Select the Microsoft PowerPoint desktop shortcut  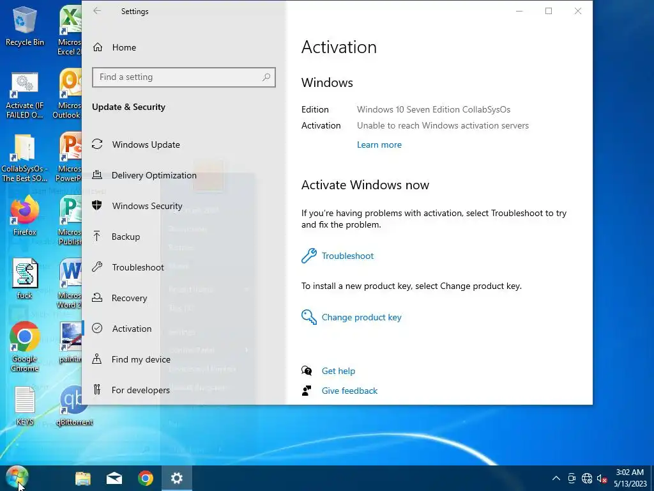[69, 158]
